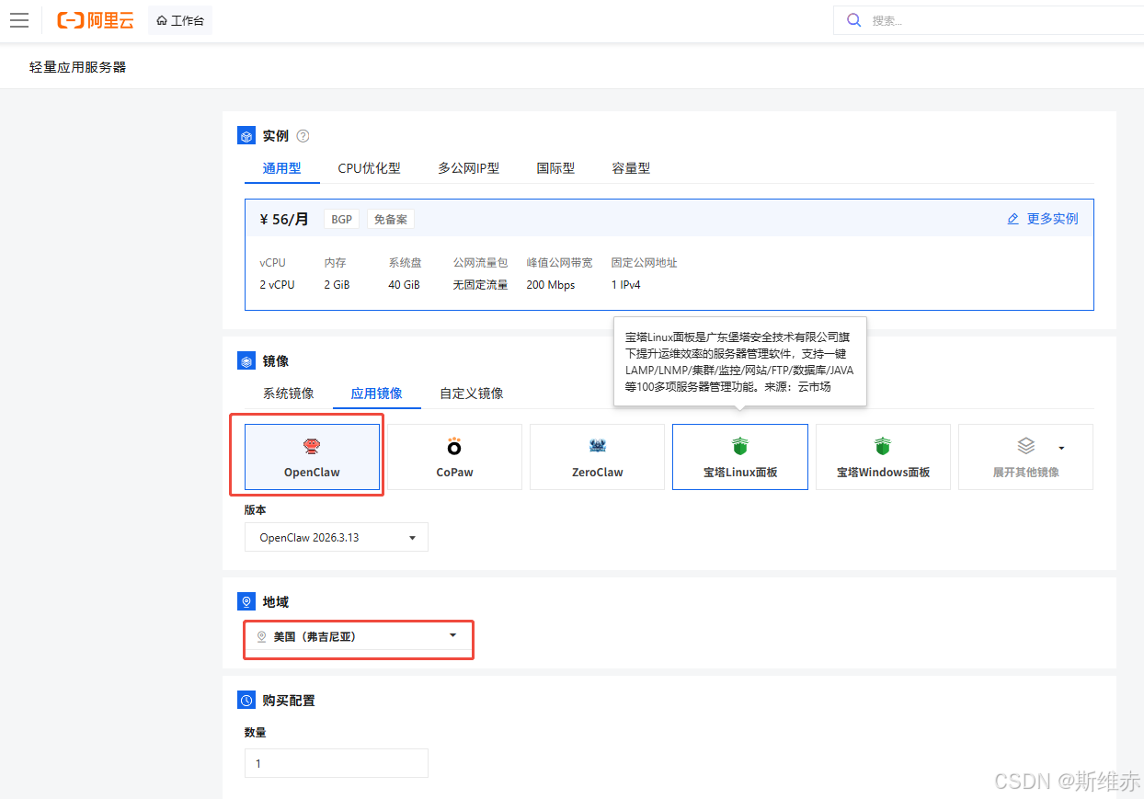The width and height of the screenshot is (1144, 799).
Task: Click the stacked layers icon for other images
Action: 1026,446
